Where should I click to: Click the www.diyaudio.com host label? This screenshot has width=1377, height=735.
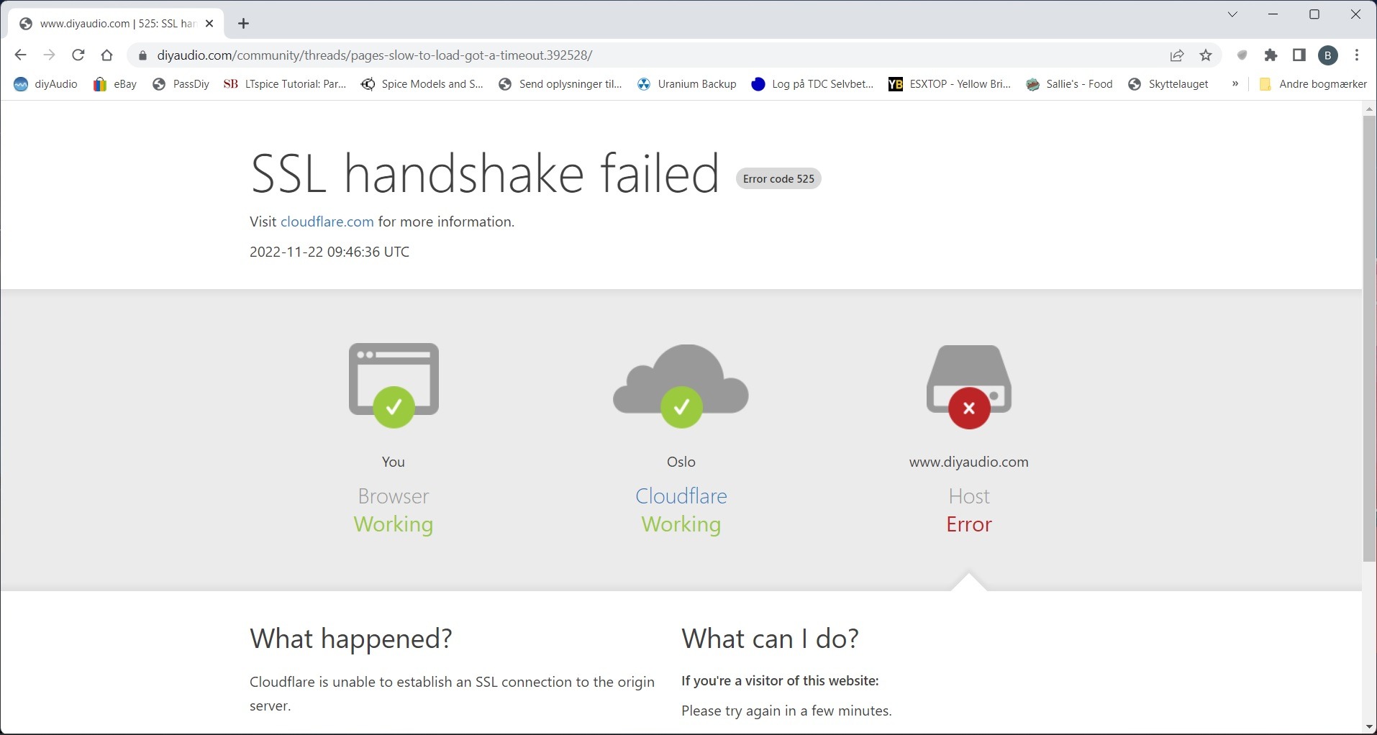969,462
